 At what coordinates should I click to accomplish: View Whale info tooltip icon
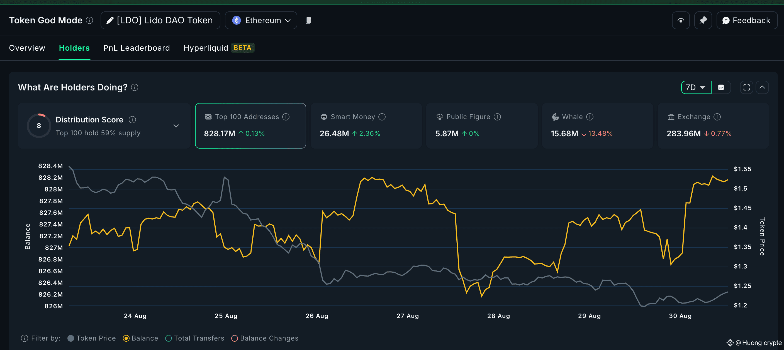(x=590, y=117)
